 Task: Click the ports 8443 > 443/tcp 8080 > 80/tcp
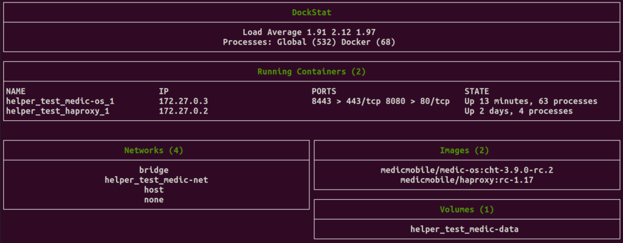coord(380,101)
